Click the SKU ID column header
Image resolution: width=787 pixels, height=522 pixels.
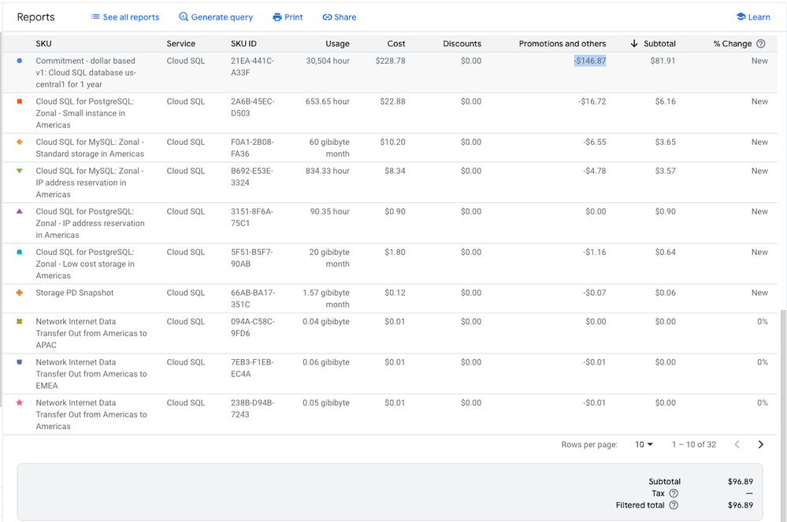243,43
